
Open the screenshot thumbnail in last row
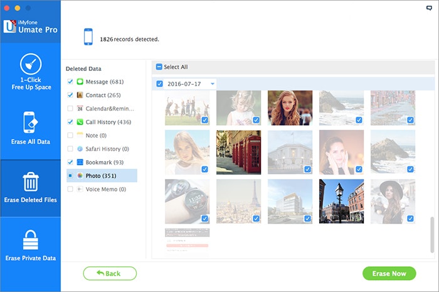pos(188,242)
